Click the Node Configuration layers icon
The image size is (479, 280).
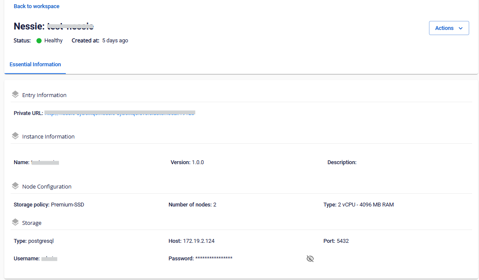[15, 186]
